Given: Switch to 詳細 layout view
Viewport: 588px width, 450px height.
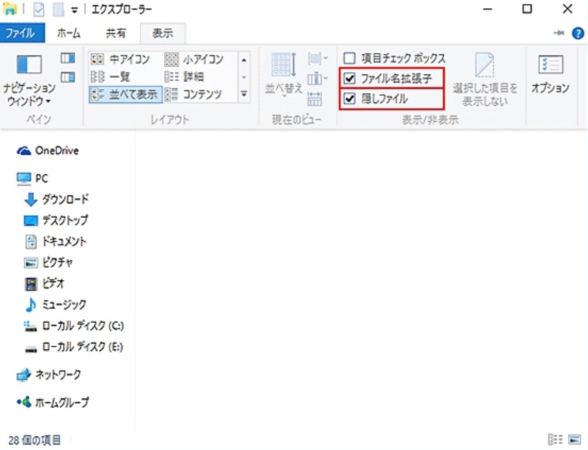Looking at the screenshot, I should [193, 76].
